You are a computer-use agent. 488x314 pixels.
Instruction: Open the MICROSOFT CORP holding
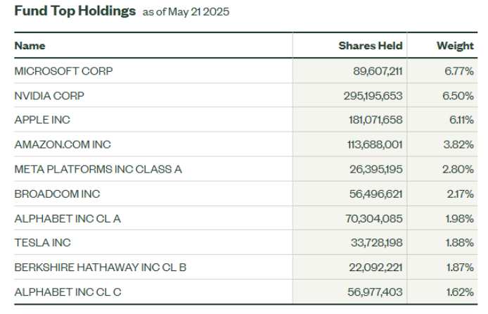click(x=63, y=71)
